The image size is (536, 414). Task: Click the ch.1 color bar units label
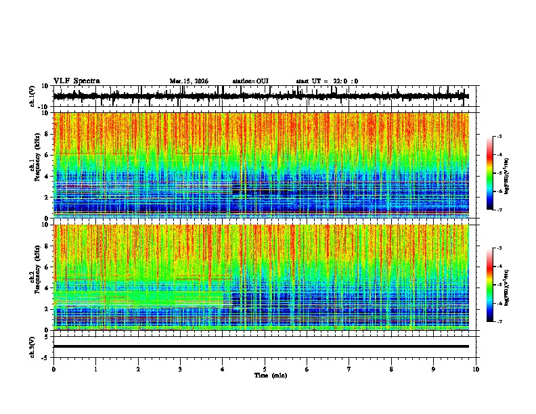(506, 176)
